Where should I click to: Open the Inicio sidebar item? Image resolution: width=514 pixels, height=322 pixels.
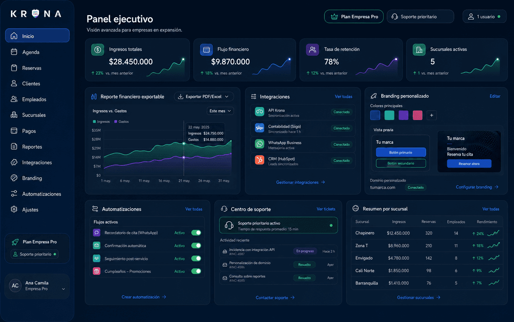[x=38, y=36]
